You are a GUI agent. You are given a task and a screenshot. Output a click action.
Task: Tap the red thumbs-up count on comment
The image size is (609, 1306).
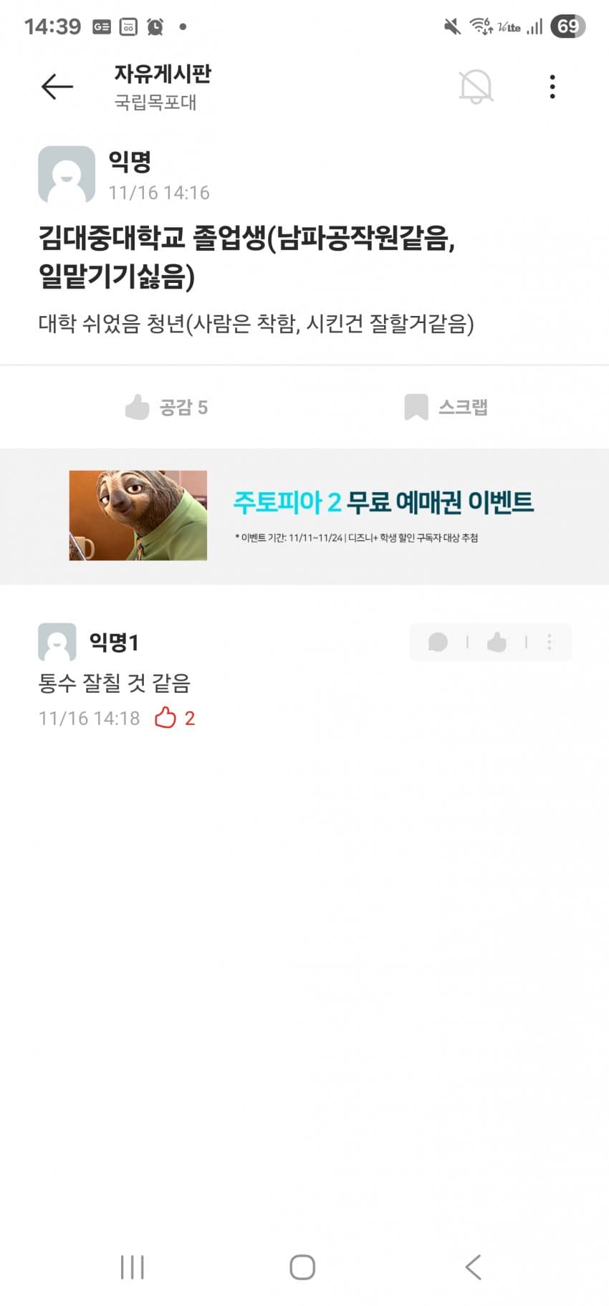(175, 718)
